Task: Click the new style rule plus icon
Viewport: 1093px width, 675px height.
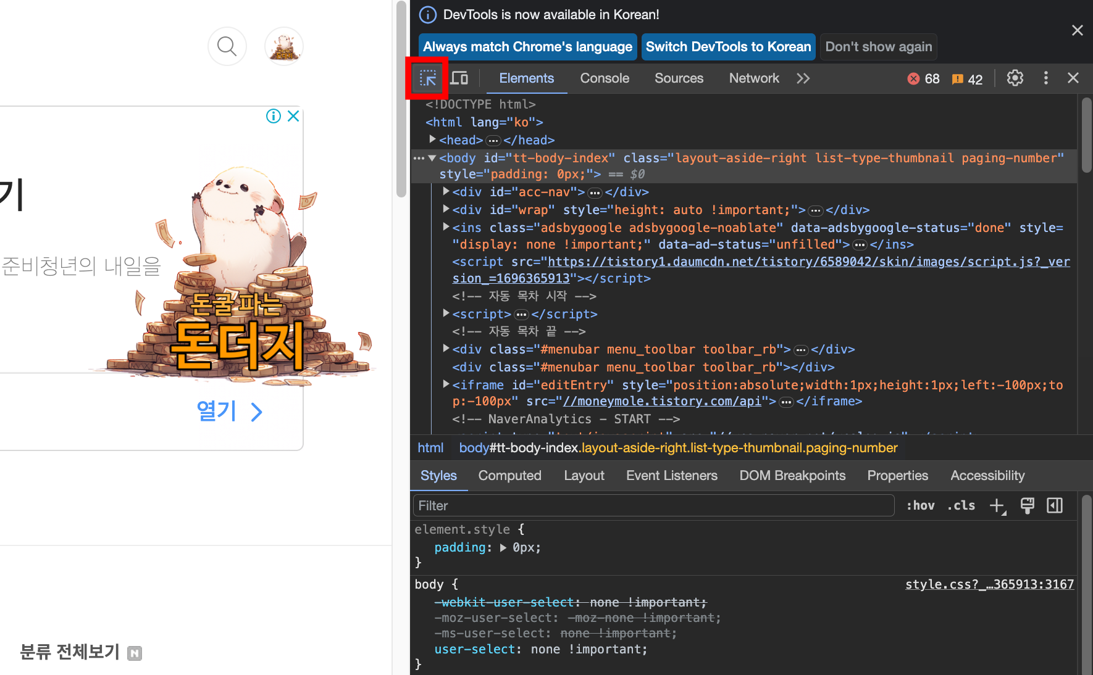Action: 998,506
